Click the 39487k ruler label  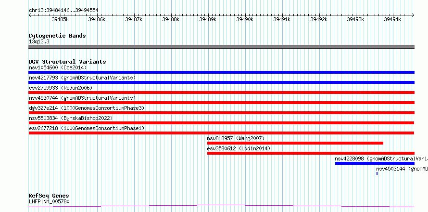pos(134,19)
